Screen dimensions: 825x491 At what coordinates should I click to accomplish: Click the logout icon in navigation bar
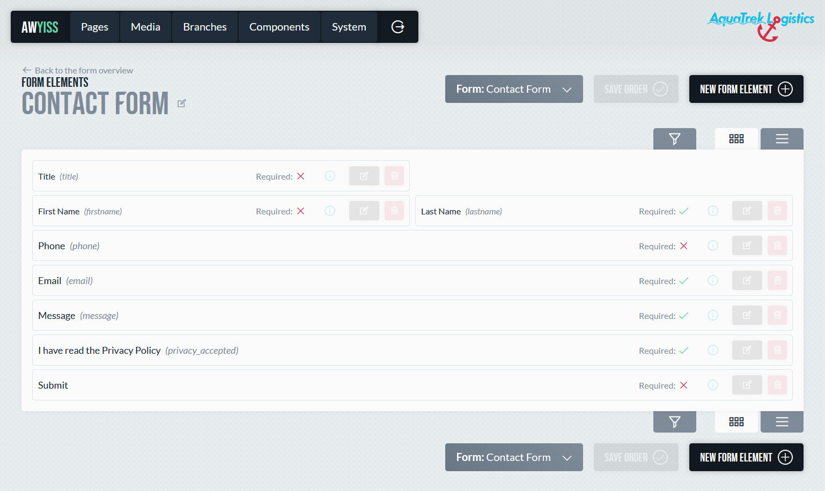[397, 27]
